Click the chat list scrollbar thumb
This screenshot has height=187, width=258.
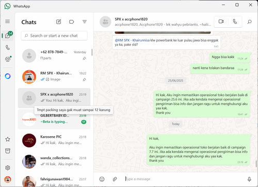[92, 52]
